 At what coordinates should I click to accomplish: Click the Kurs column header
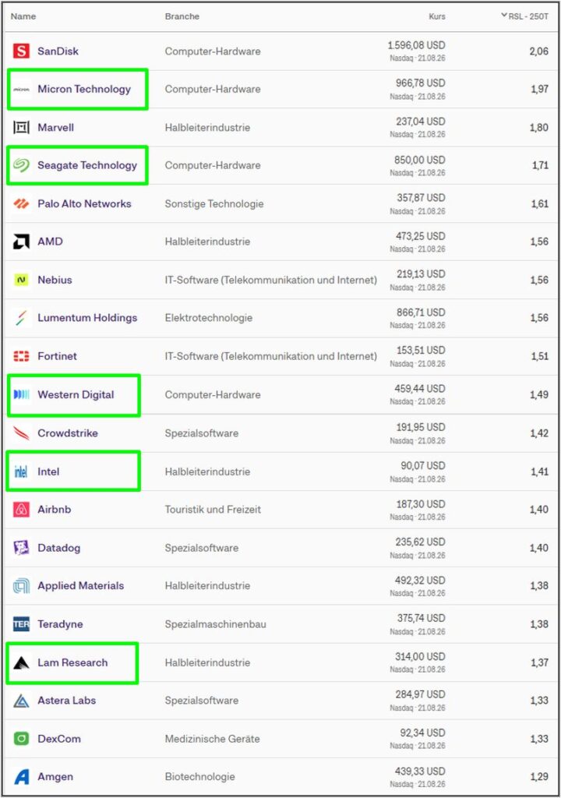tap(437, 16)
